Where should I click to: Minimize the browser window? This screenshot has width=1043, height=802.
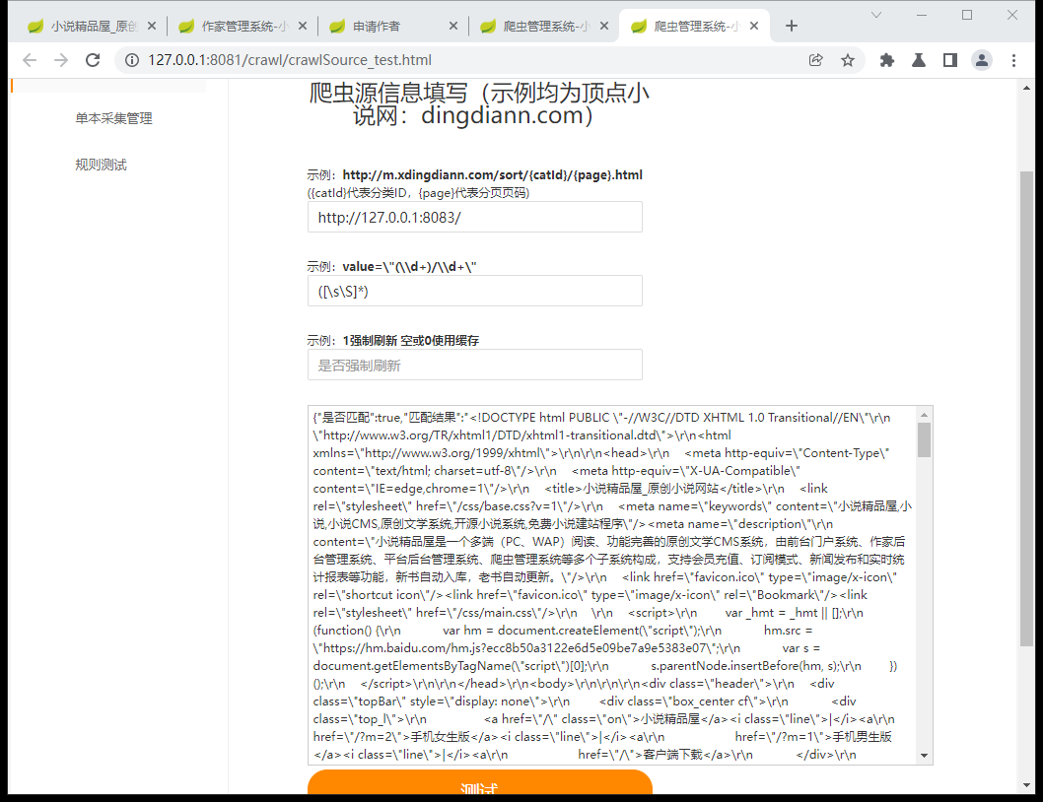tap(922, 15)
